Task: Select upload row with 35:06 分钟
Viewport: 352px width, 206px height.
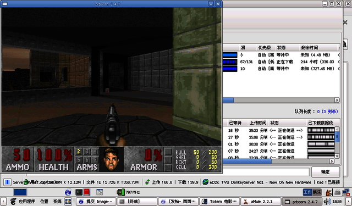Action: point(279,137)
